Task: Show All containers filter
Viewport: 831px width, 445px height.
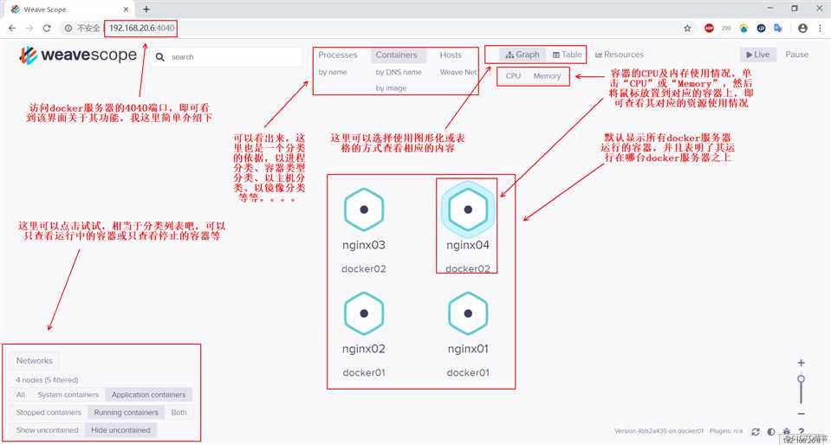Action: pos(21,395)
